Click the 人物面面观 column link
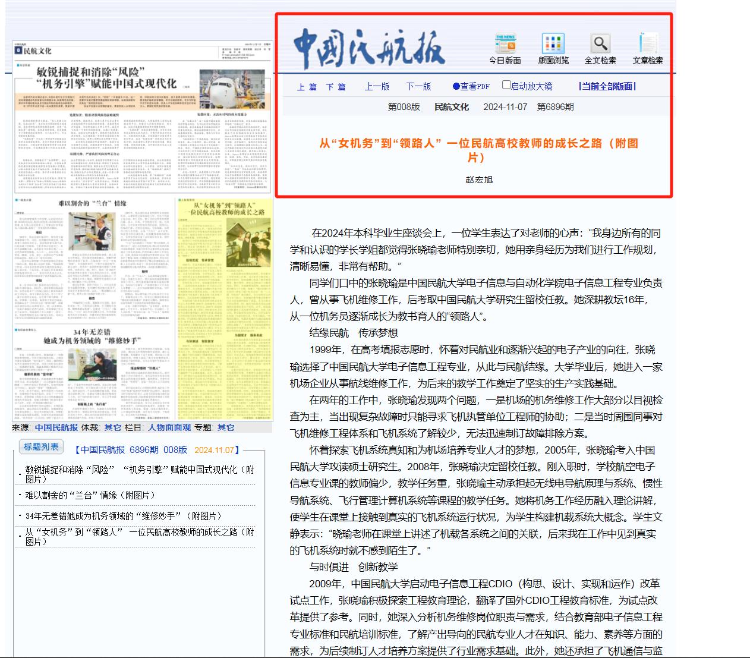Viewport: 750px width, 658px height. coord(169,427)
